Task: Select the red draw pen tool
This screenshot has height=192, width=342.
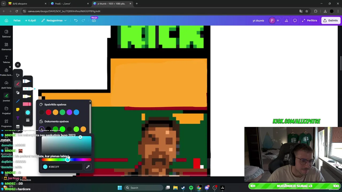Action: pyautogui.click(x=18, y=84)
